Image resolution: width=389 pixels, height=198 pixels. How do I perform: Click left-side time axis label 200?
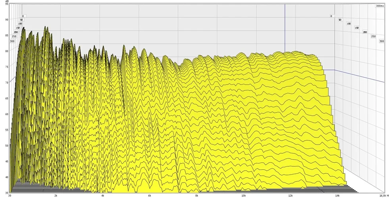[x=16, y=32]
